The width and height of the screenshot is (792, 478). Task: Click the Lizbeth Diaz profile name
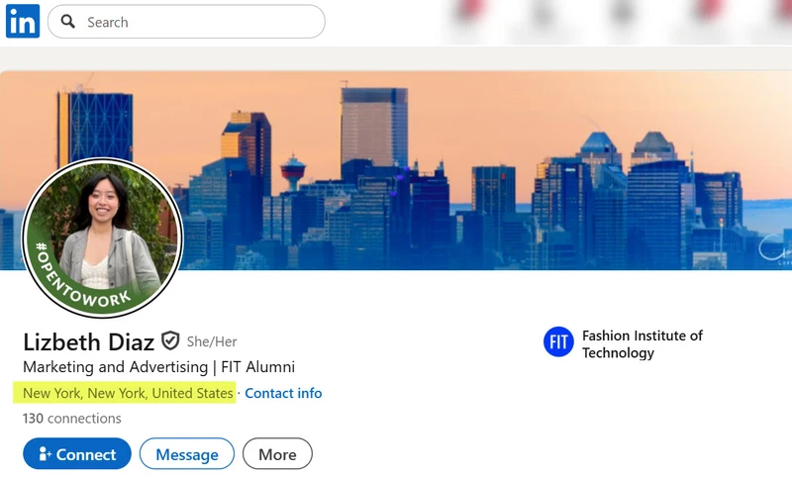coord(88,342)
